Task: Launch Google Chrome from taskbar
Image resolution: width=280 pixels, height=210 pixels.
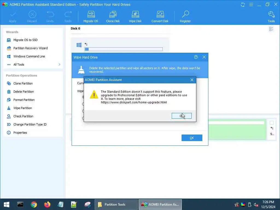Action: (34, 205)
